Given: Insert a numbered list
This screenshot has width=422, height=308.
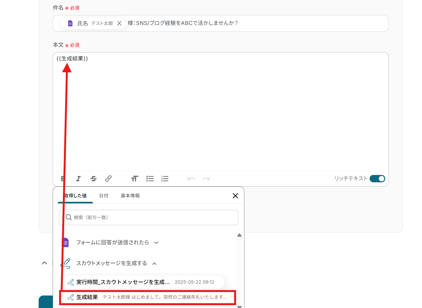Looking at the screenshot, I should pos(165,179).
